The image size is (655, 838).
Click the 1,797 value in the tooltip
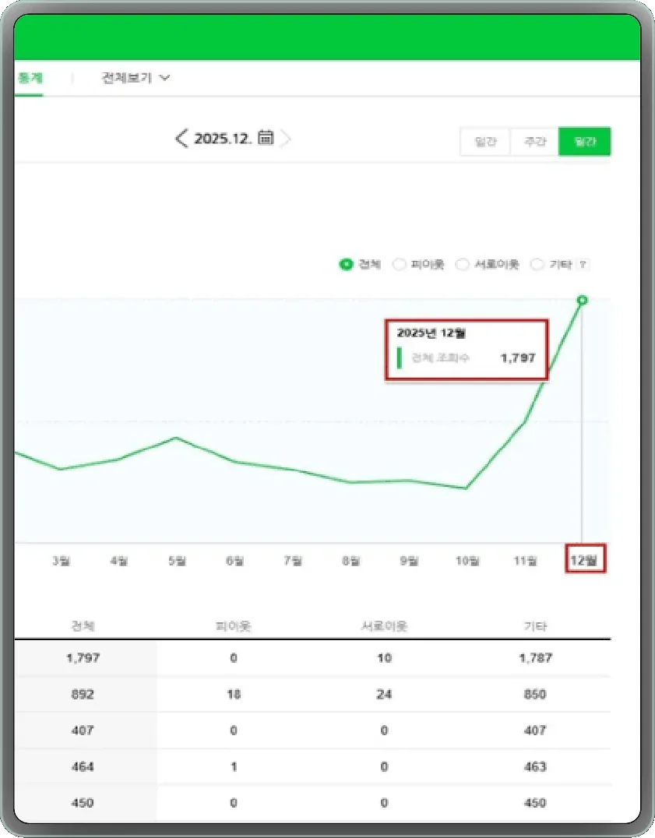(x=518, y=357)
